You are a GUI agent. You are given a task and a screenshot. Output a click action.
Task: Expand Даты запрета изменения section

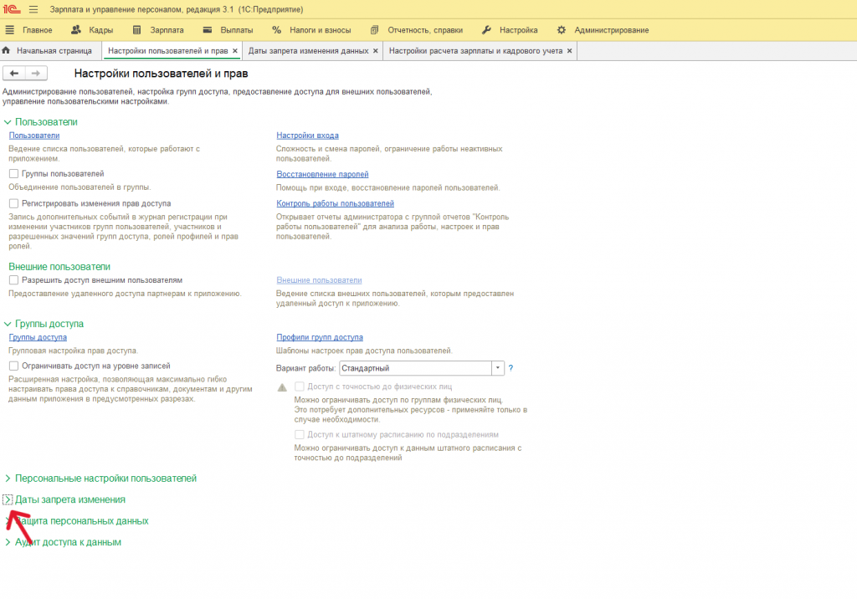[x=8, y=499]
